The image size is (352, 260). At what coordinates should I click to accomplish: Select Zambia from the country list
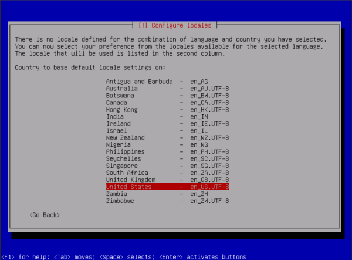(167, 194)
